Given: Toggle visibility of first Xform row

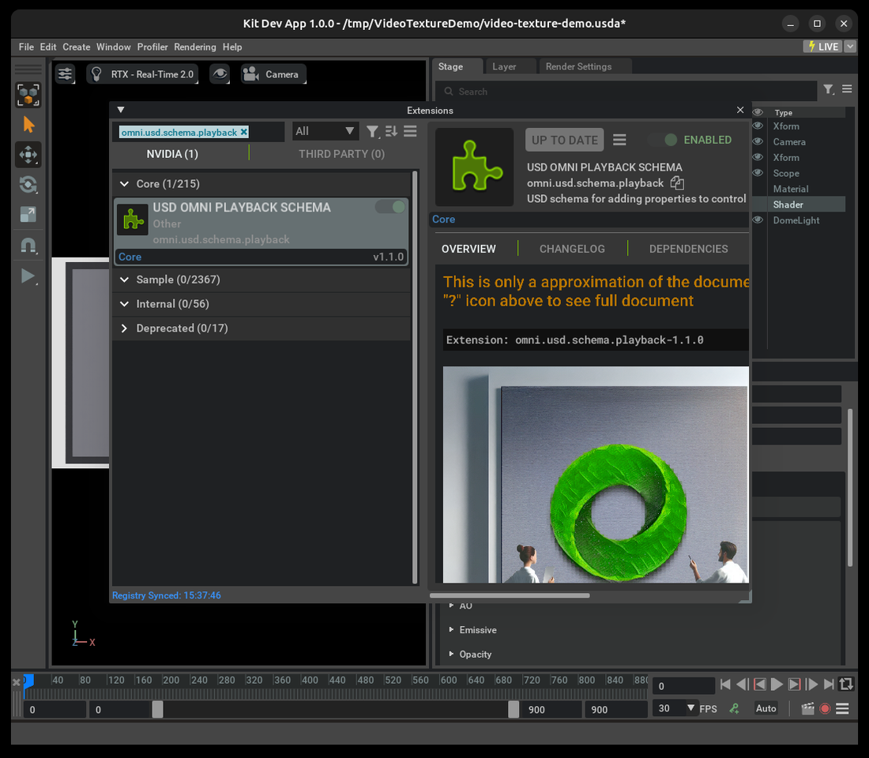Looking at the screenshot, I should coord(758,126).
